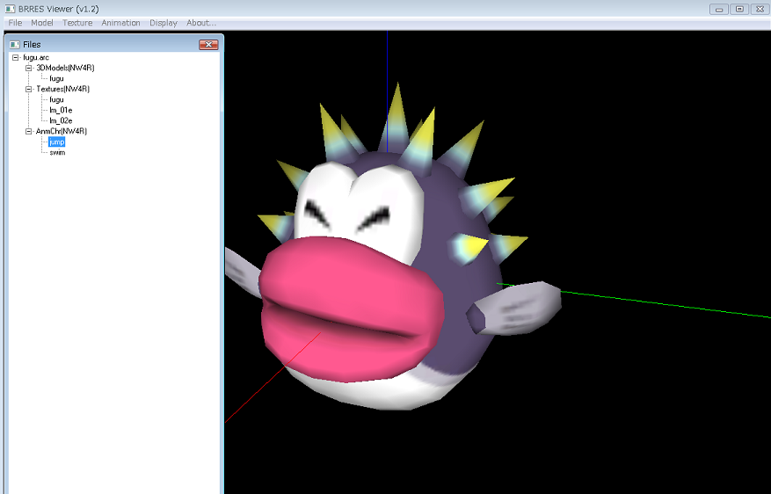The height and width of the screenshot is (494, 771).
Task: Minimize the BRRES Viewer window
Action: [719, 9]
